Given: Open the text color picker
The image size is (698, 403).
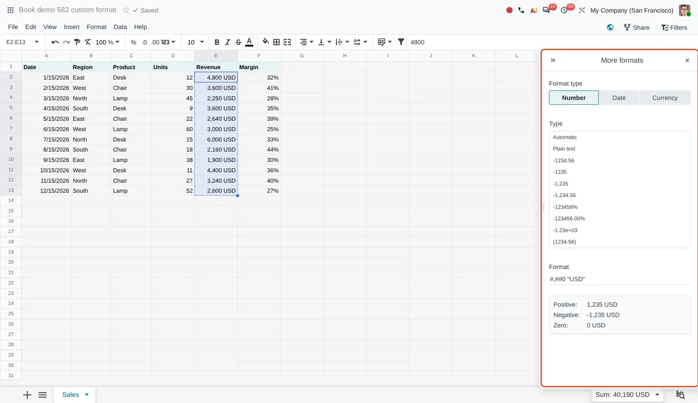Looking at the screenshot, I should click(249, 42).
